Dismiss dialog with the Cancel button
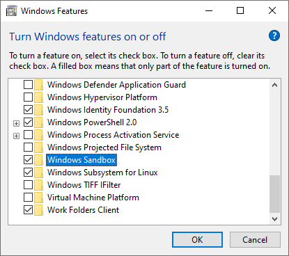 point(255,240)
